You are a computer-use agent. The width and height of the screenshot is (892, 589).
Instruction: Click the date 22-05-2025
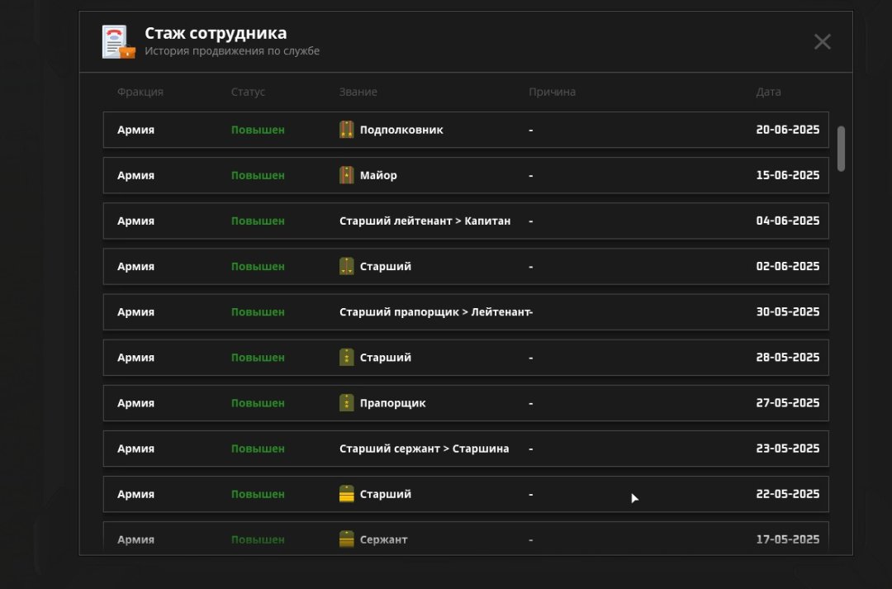pos(788,494)
